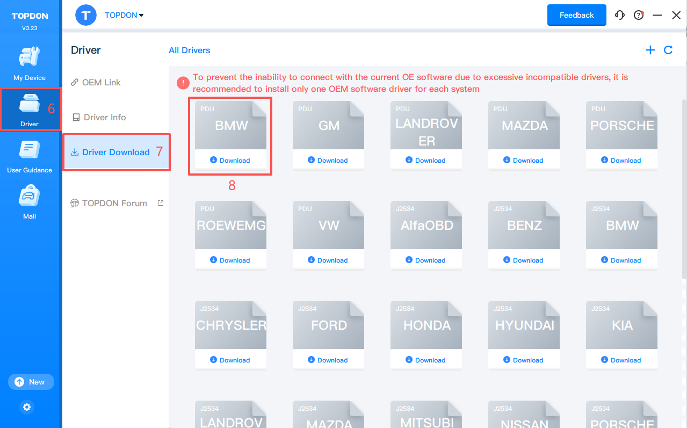Open My Device in the sidebar
The image size is (687, 428).
tap(30, 63)
